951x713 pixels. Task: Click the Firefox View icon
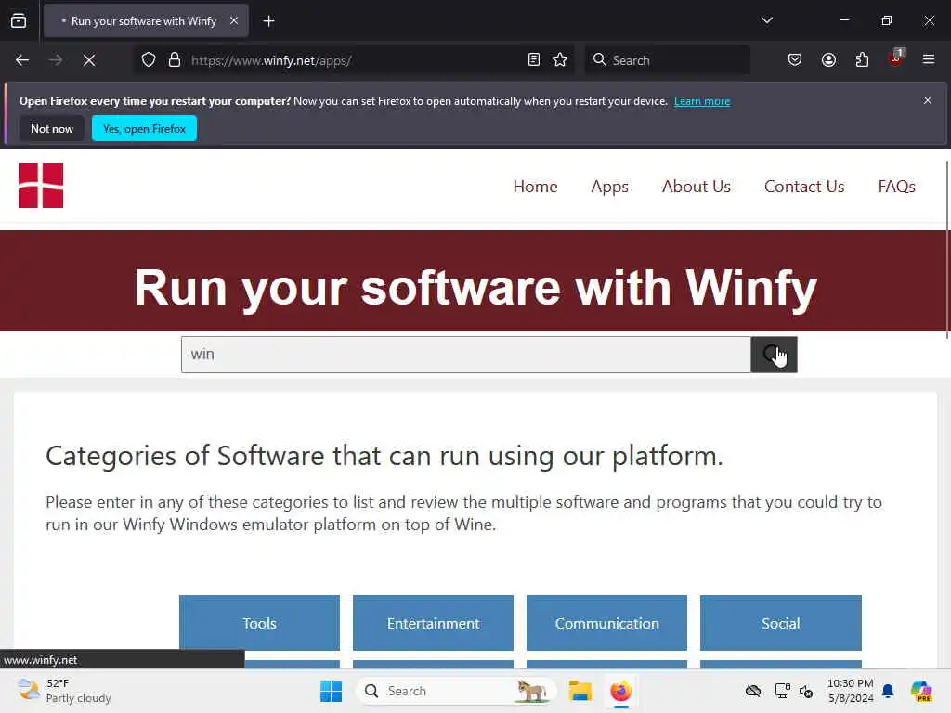pos(19,20)
